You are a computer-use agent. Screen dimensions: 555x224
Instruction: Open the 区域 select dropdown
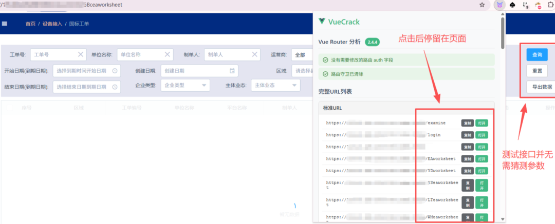(302, 71)
